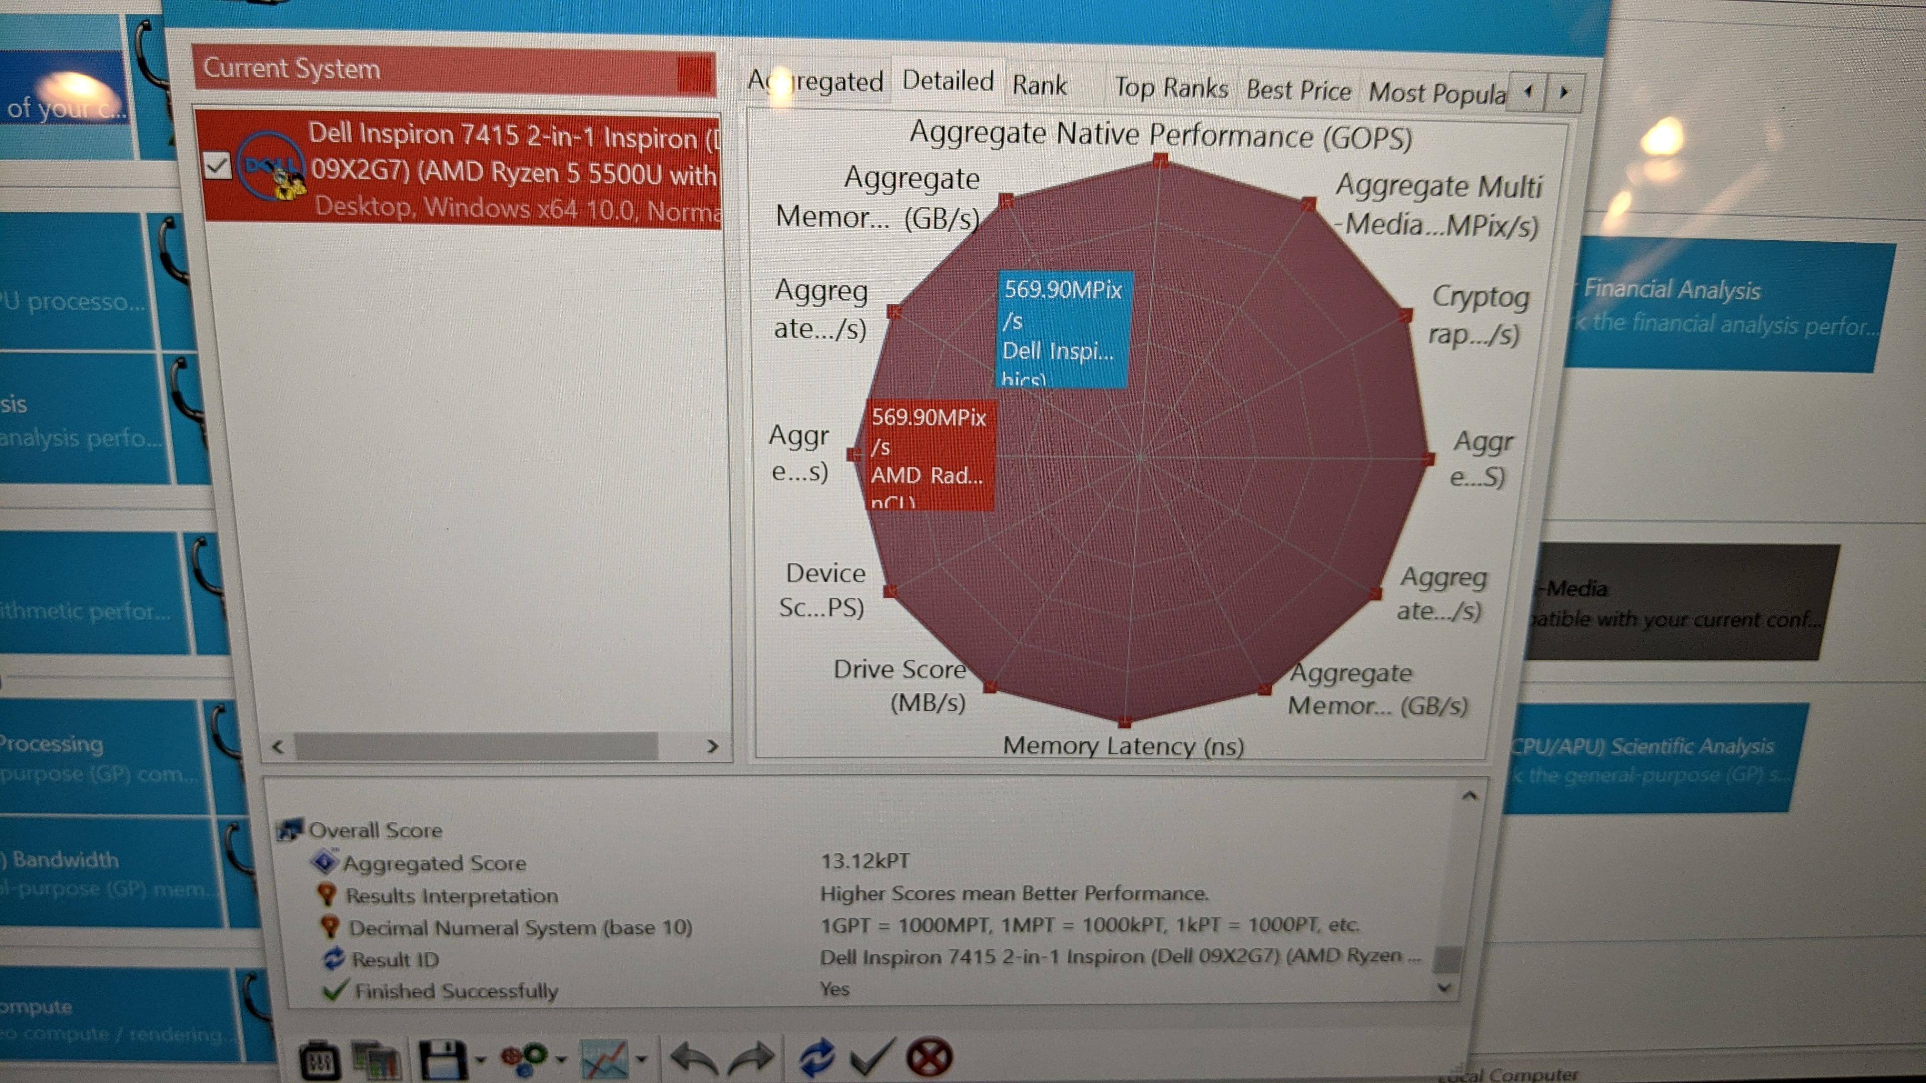
Task: Click the options sliders icon in bottom toolbar
Action: [x=319, y=1060]
